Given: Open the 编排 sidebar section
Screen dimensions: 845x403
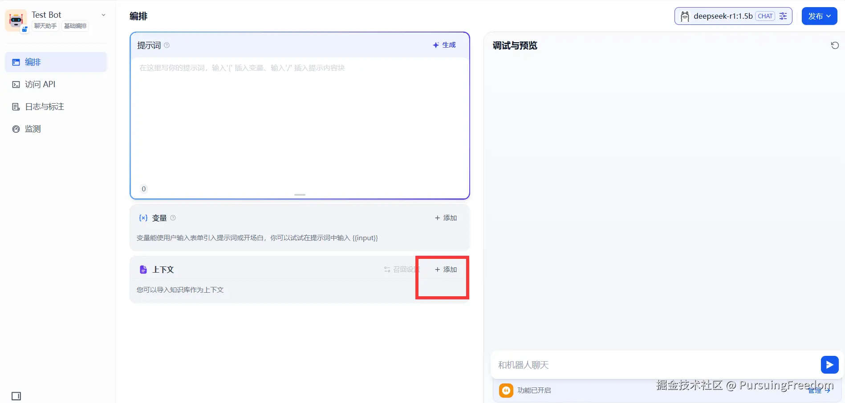Looking at the screenshot, I should click(x=56, y=62).
